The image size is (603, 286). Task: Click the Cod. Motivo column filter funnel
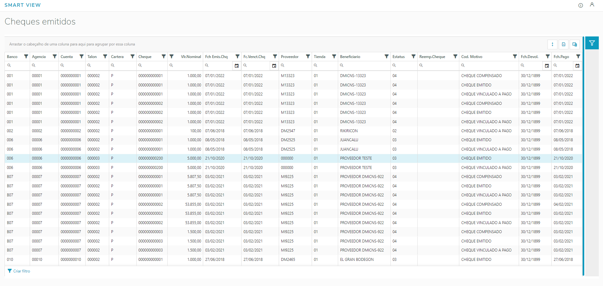pos(515,56)
